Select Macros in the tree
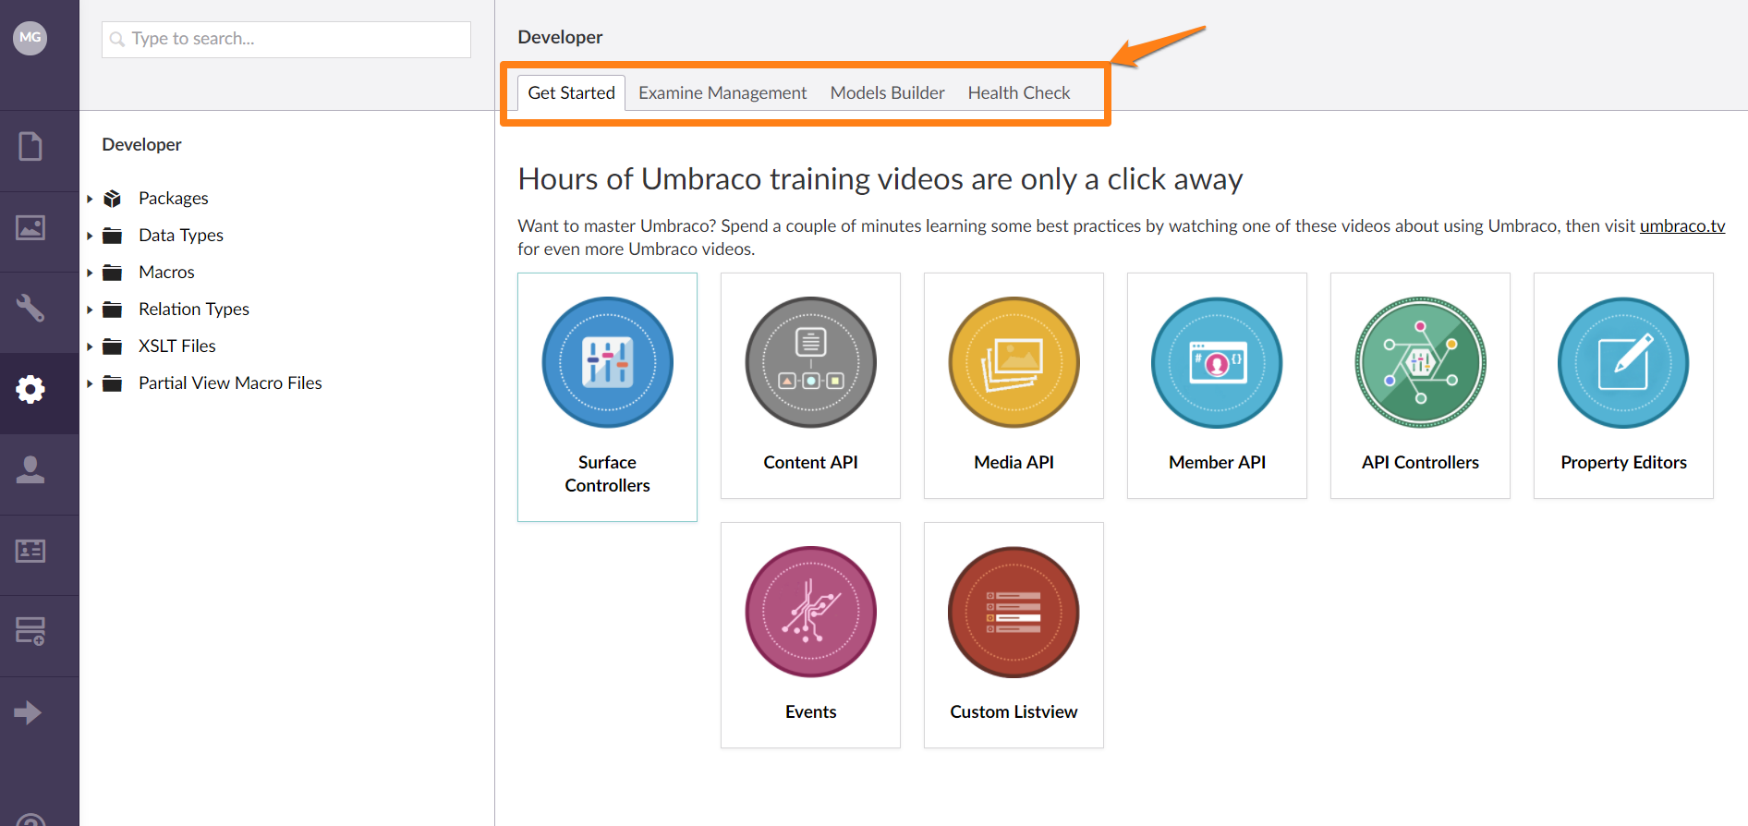This screenshot has width=1748, height=826. (166, 272)
